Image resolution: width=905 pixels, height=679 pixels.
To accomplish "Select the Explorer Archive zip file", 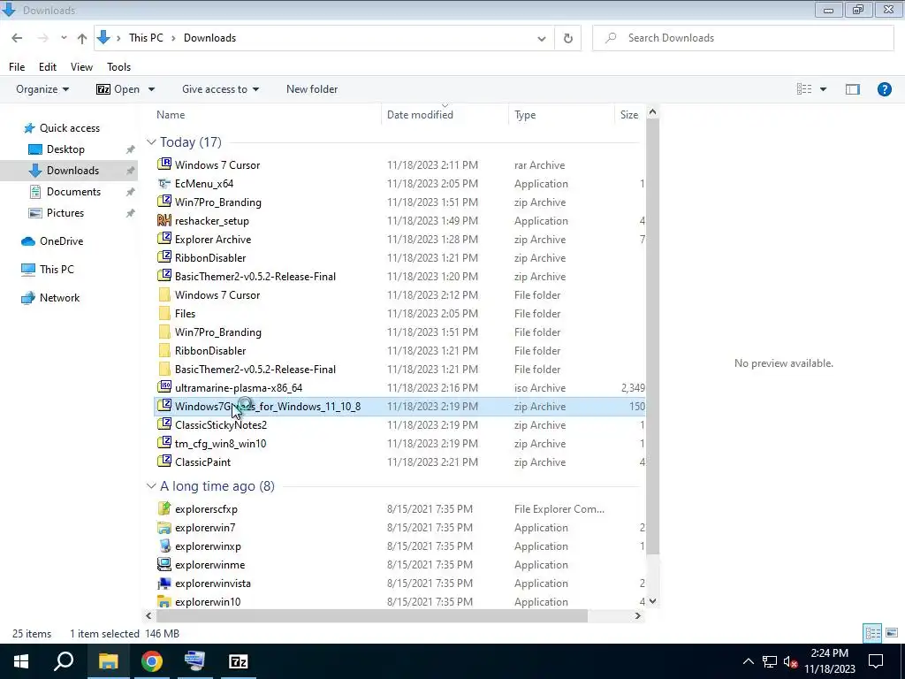I will tap(213, 239).
